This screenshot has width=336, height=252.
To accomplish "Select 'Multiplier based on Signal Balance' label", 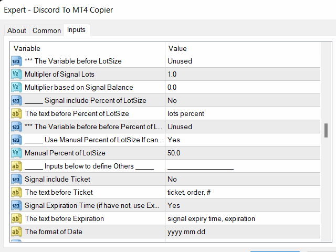I will coord(79,88).
